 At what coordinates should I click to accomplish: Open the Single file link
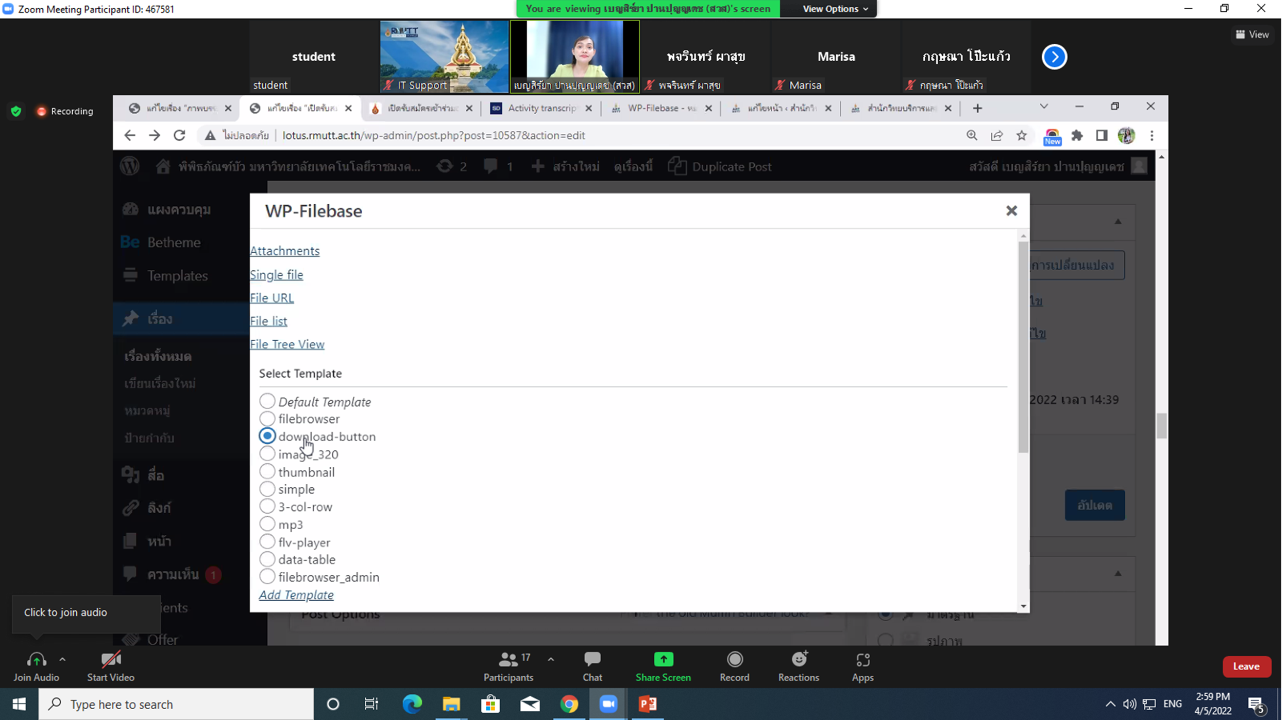pos(278,276)
